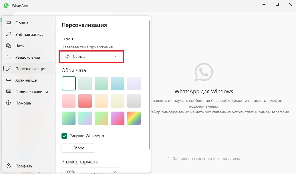The image size is (296, 174).
Task: Open the Помощь section
Action: click(x=29, y=103)
